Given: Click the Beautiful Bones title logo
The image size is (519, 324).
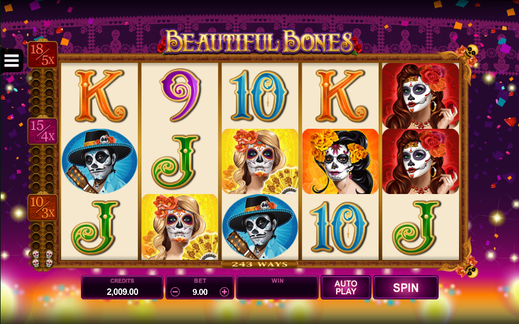Looking at the screenshot, I should click(259, 42).
